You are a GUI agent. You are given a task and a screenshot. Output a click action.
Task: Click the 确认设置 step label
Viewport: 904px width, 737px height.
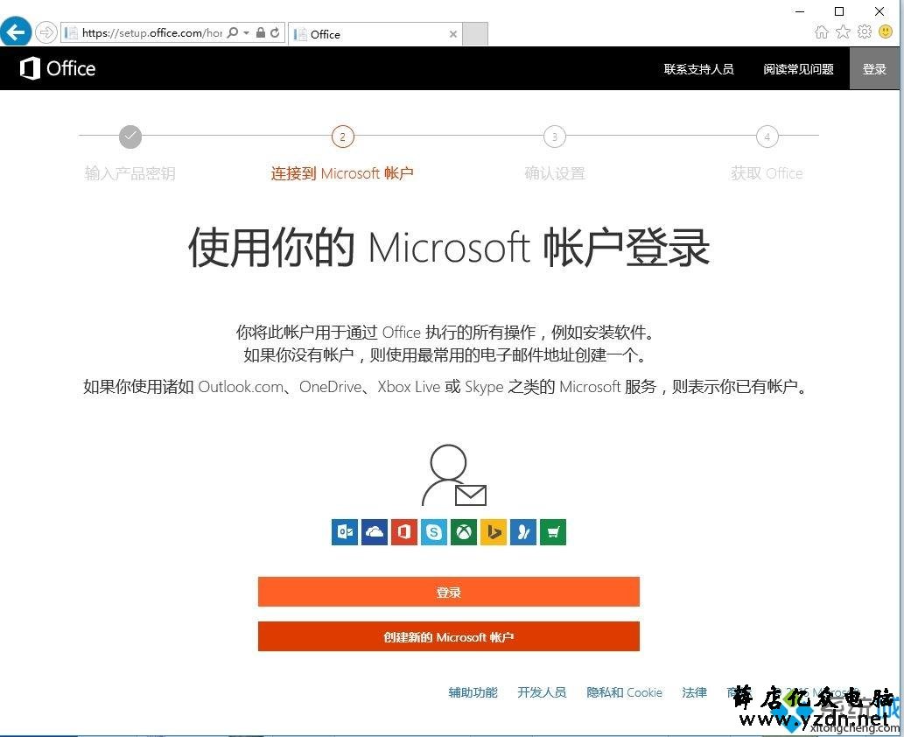555,173
